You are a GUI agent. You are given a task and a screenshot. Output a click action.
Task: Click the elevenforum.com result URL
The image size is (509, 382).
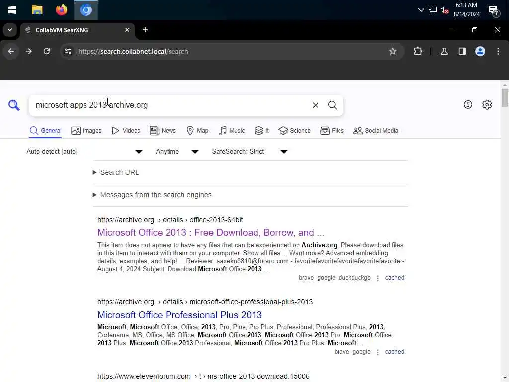click(203, 376)
